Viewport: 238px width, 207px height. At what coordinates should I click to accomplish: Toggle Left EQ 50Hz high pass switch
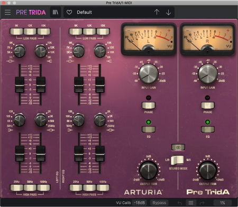(x=30, y=187)
